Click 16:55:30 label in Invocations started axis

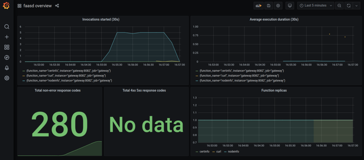[117, 65]
